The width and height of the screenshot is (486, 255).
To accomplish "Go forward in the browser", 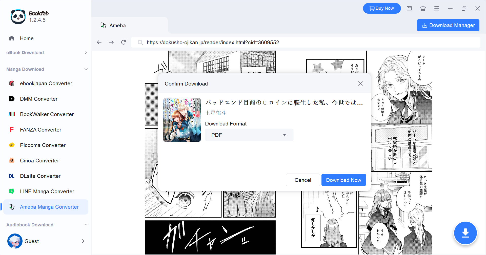I will 111,42.
